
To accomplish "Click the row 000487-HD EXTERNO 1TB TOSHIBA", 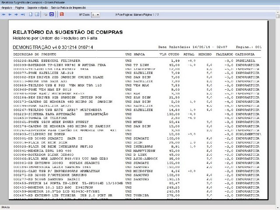I will pos(136,196).
